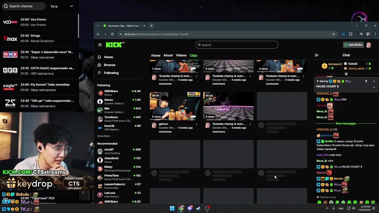Click the taskbar microphone icon
Viewport: 379px width, 213px height.
coord(334,208)
